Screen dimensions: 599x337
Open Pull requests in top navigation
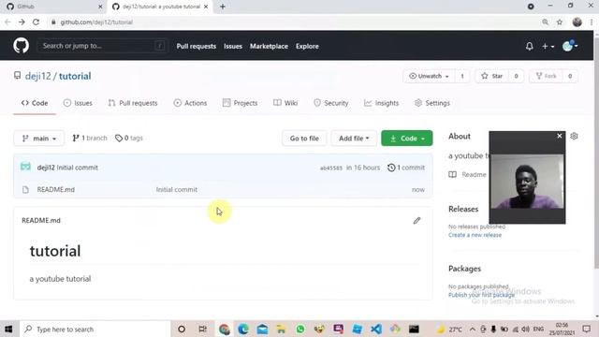point(196,46)
